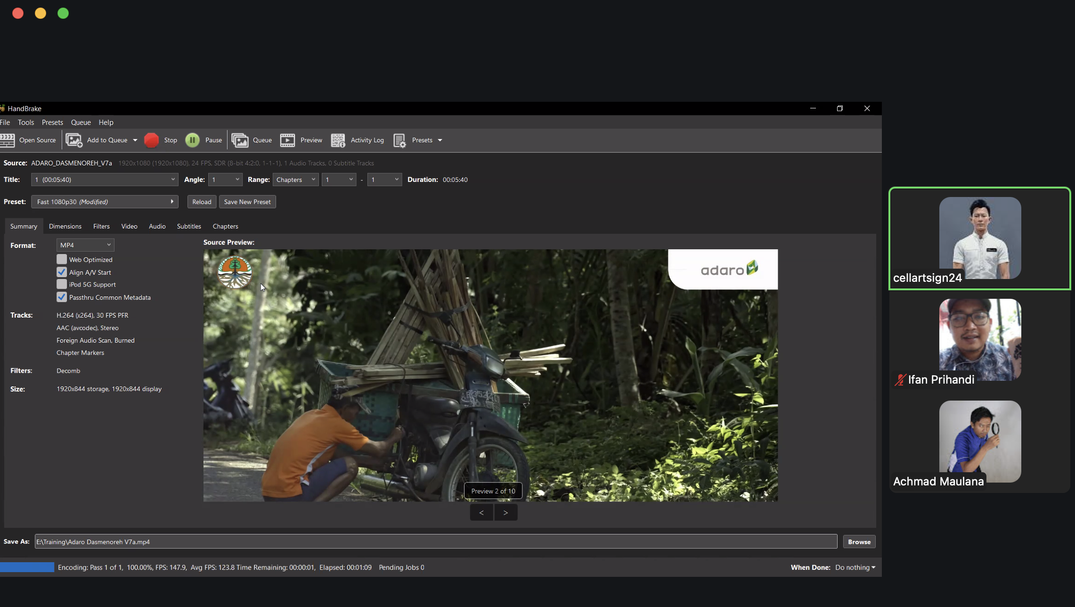Stop encoding with the red Stop icon
Viewport: 1075px width, 607px height.
[x=151, y=140]
